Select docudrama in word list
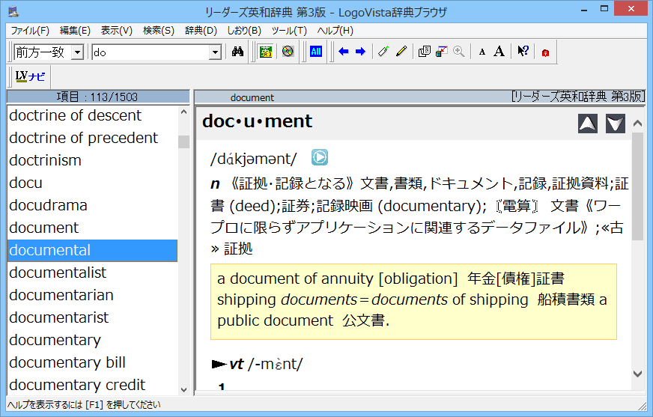Viewport: 653px width, 417px height. [x=92, y=205]
